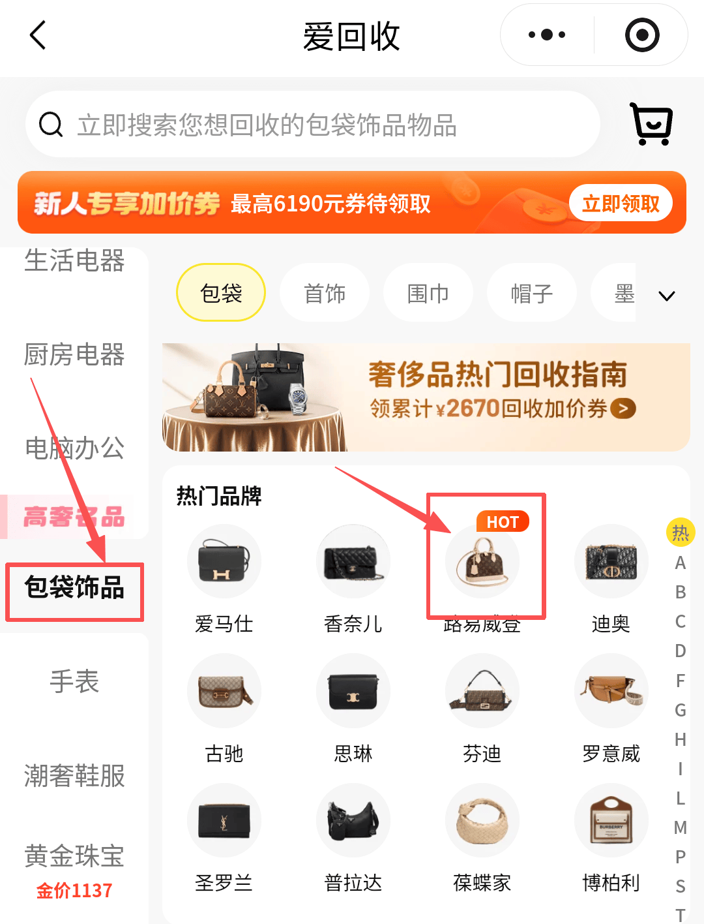Expand the category chips dropdown arrow
The height and width of the screenshot is (924, 704).
pos(667,296)
